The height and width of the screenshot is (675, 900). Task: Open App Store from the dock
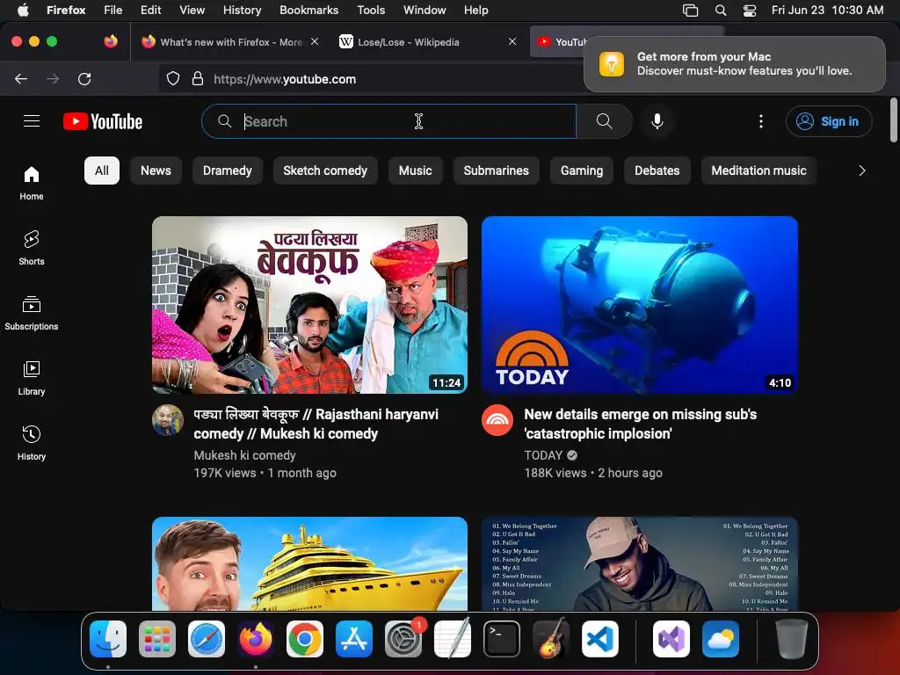354,639
